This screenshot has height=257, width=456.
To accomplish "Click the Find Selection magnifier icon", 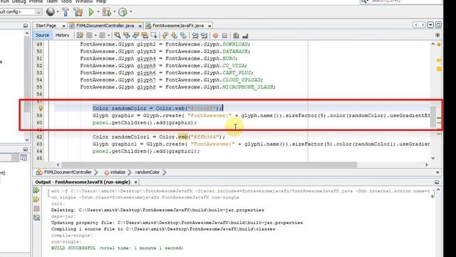I will 118,36.
